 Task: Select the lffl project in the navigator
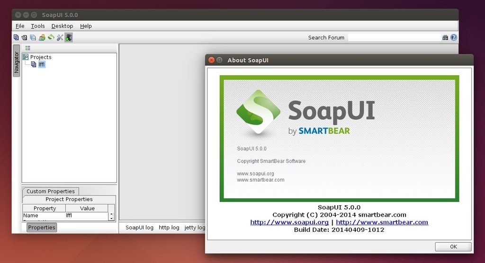[x=42, y=65]
